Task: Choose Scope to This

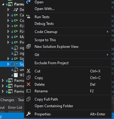Action: 45,40
